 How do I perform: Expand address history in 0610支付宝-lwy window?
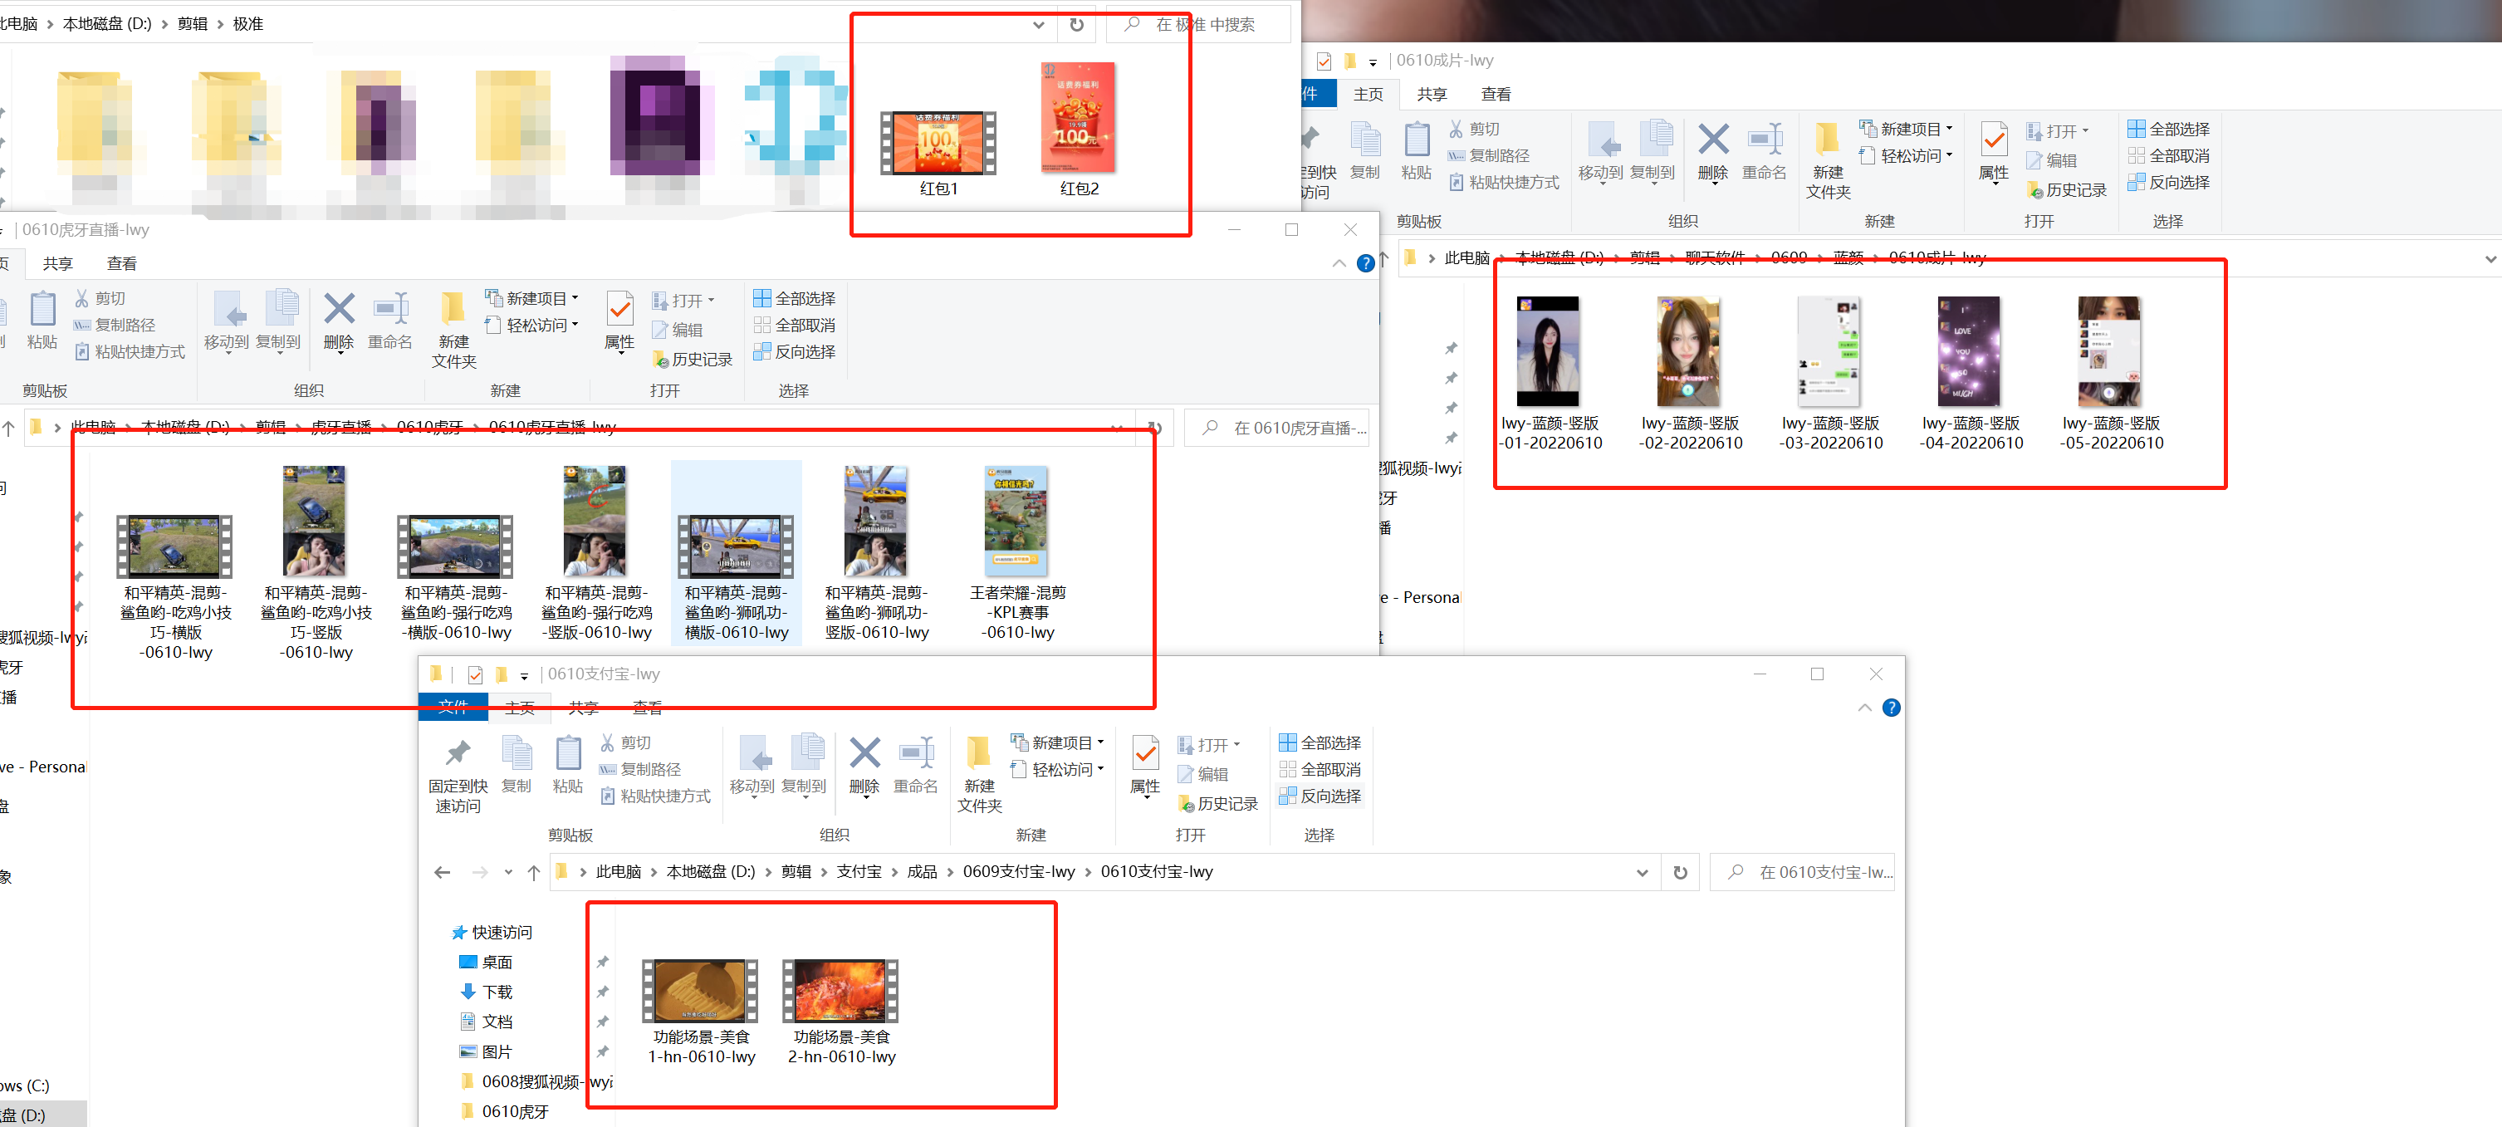(1642, 873)
